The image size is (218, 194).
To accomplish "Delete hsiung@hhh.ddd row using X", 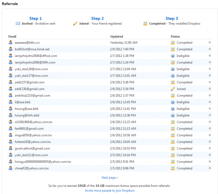I will (x=210, y=115).
